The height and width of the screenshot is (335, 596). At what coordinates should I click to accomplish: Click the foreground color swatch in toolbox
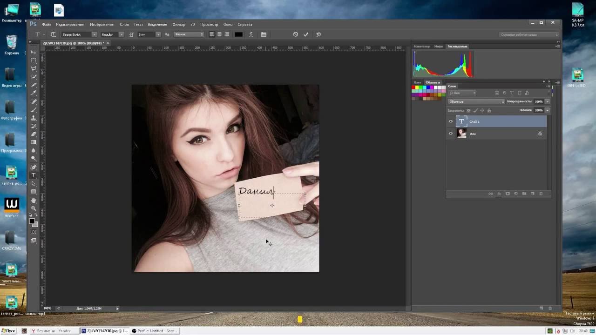(32, 221)
